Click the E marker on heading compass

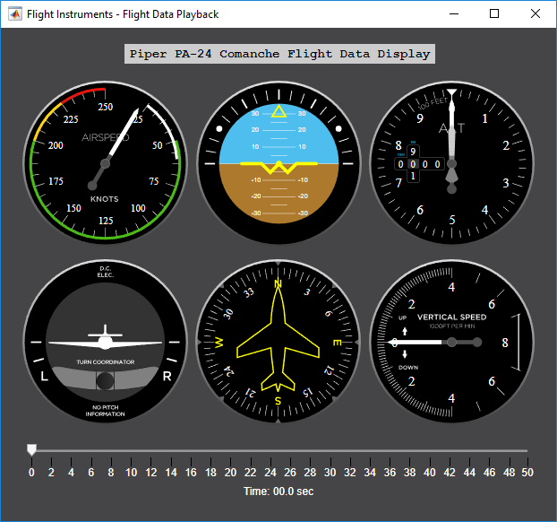[x=337, y=343]
